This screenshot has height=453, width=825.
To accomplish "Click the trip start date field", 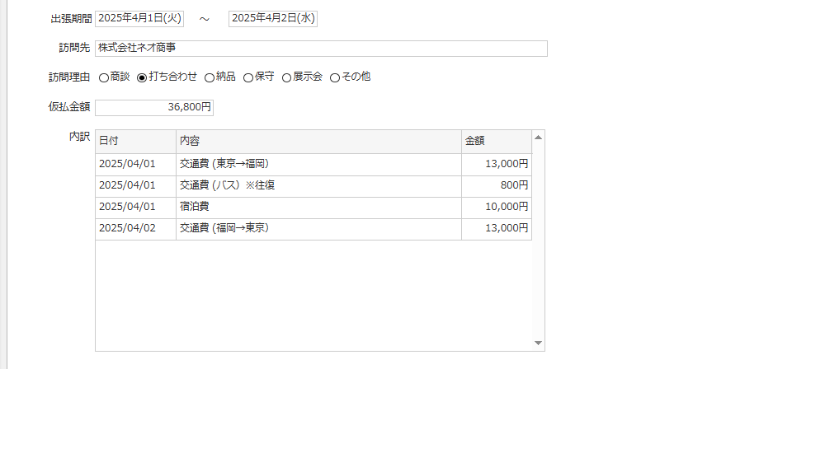I will pyautogui.click(x=139, y=19).
